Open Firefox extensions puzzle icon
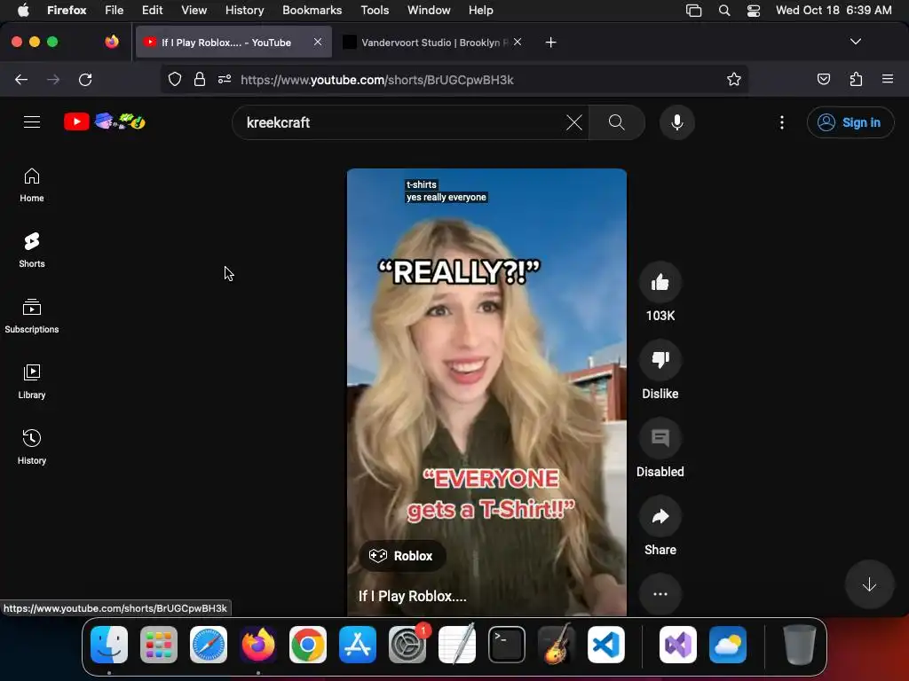The image size is (909, 681). (x=857, y=79)
